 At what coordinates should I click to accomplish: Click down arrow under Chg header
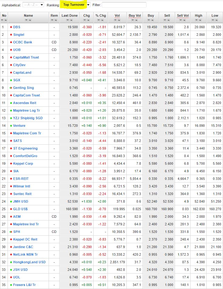pos(84,20)
